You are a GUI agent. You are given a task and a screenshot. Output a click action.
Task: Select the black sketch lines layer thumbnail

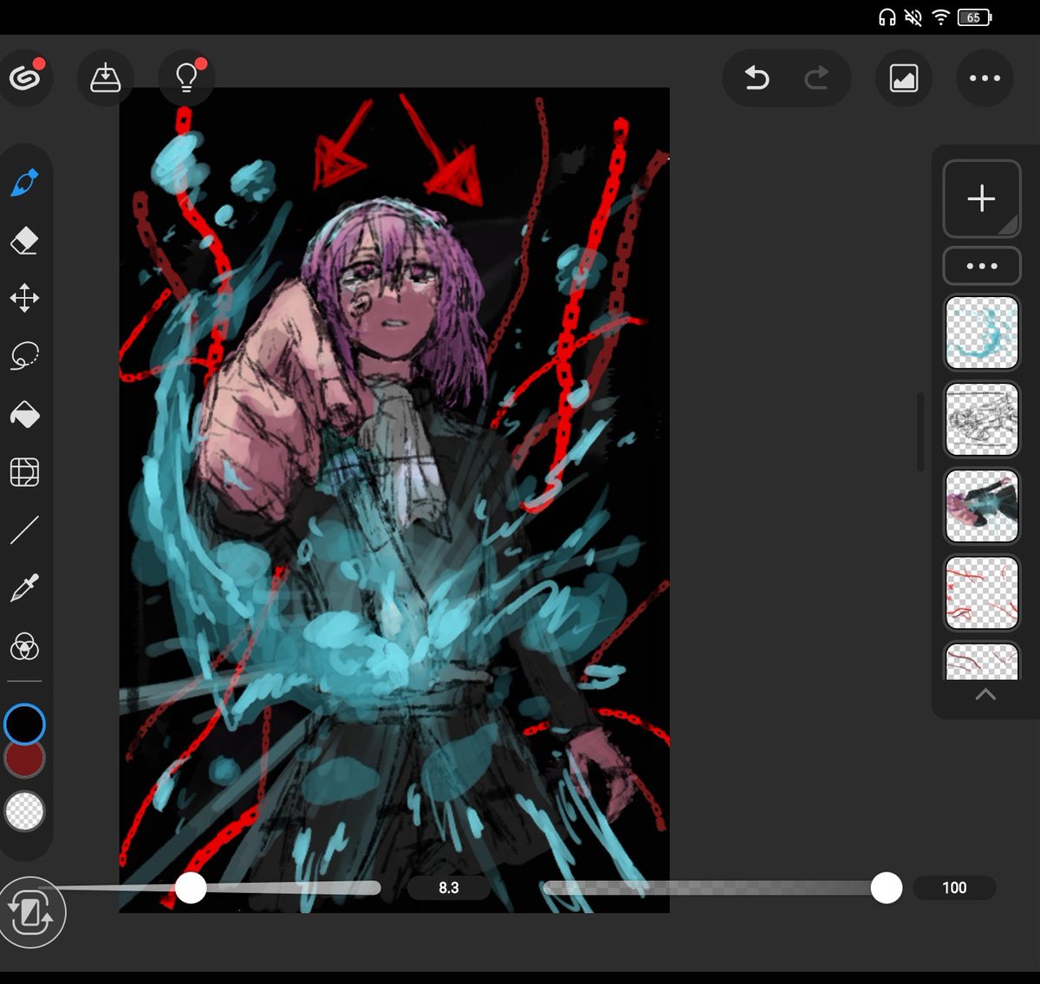point(982,420)
